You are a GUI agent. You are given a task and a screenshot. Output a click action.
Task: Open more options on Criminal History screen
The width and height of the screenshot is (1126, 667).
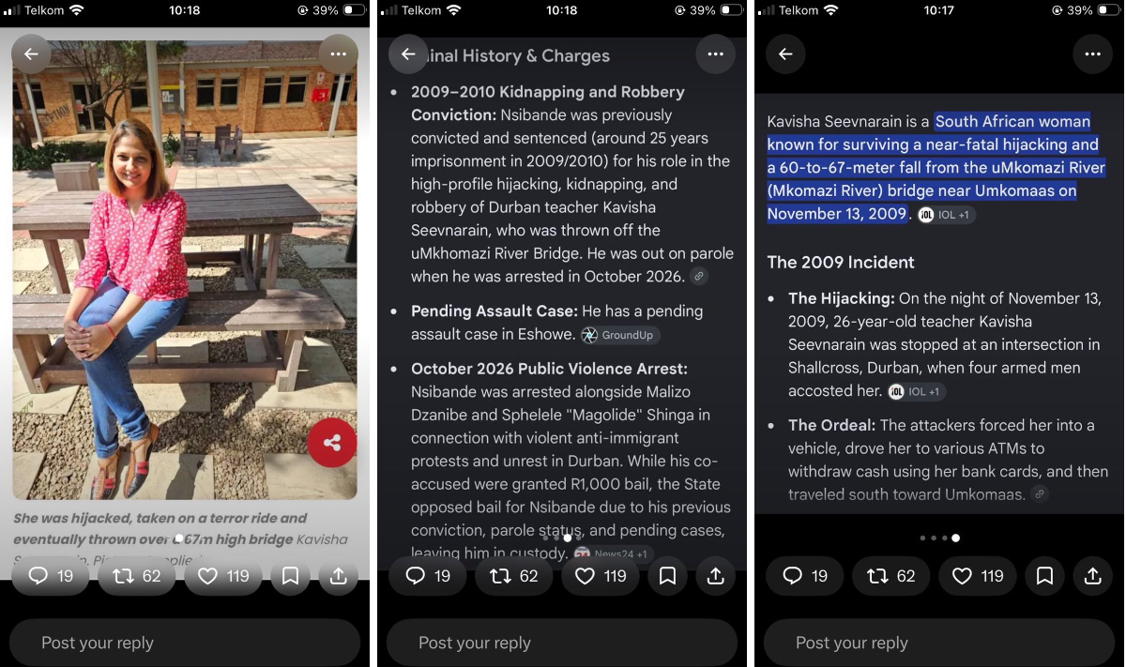coord(715,54)
